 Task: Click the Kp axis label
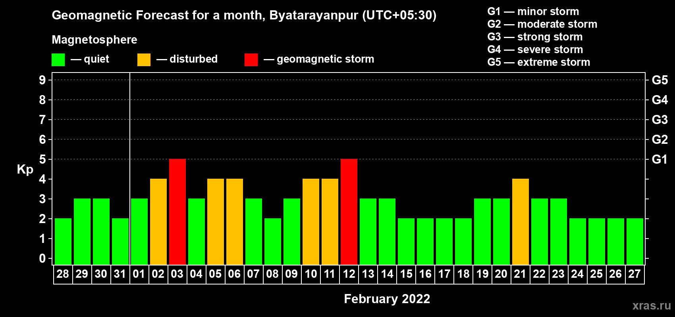(25, 170)
